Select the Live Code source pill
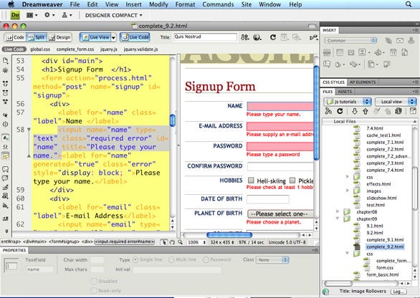This screenshot has width=420, height=298. click(14, 49)
